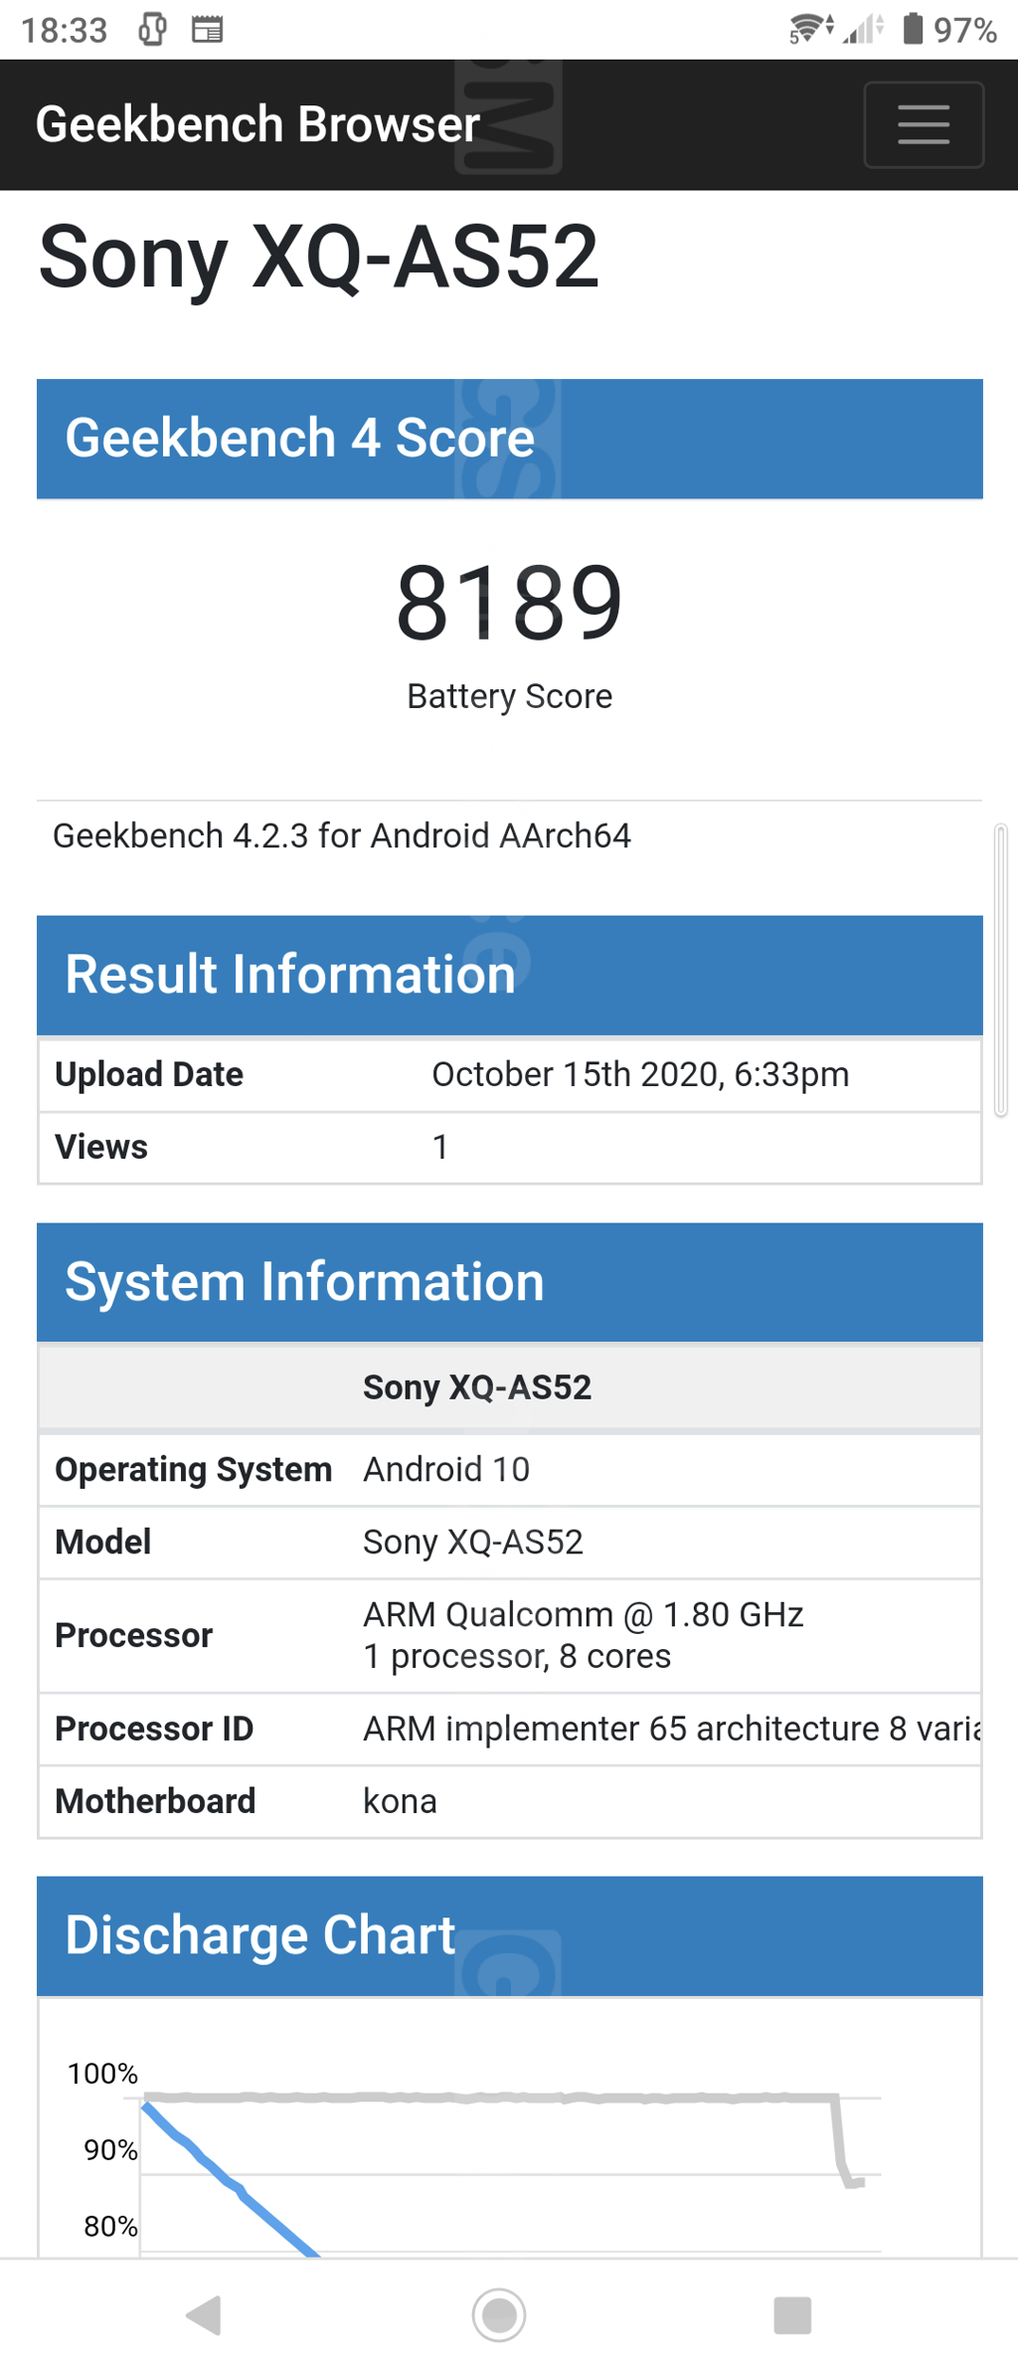
Task: Tap the 8189 battery score value
Action: [509, 603]
